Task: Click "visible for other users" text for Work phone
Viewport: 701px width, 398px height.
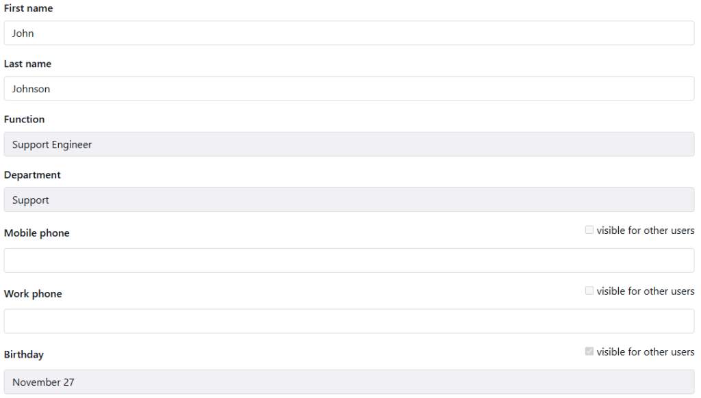Action: pyautogui.click(x=646, y=291)
